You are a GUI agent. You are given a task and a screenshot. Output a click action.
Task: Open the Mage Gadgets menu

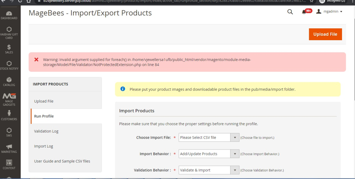click(9, 99)
